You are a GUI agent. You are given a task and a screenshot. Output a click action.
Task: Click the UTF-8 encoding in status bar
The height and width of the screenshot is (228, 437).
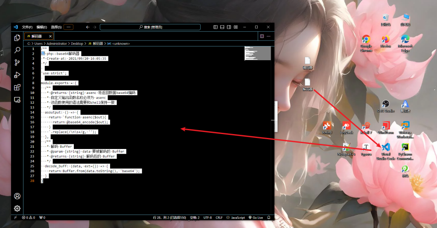[x=207, y=217]
